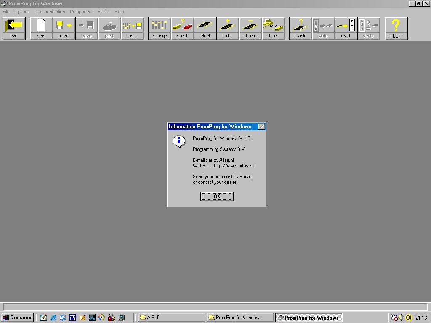Close the Information PromProg dialog

[262, 126]
